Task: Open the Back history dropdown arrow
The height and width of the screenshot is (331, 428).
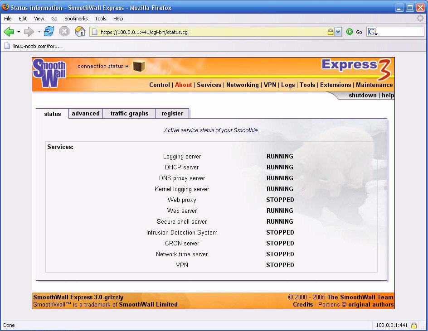Action: [x=19, y=32]
